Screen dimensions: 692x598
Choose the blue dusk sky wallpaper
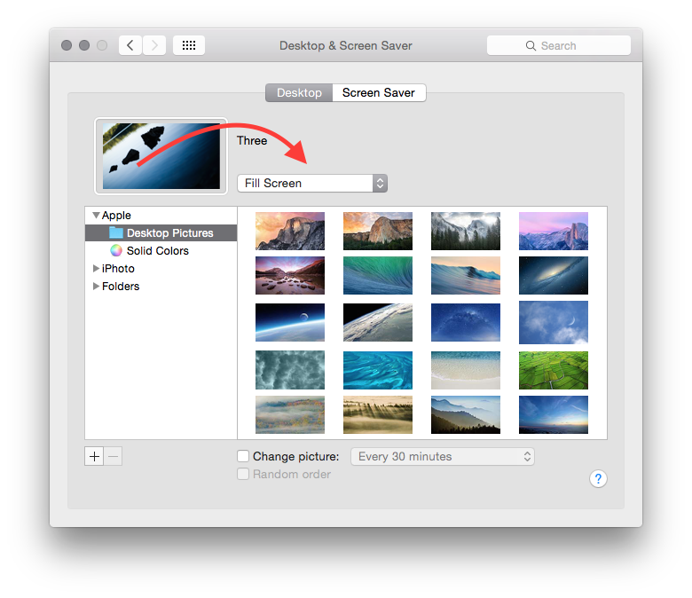(x=554, y=414)
